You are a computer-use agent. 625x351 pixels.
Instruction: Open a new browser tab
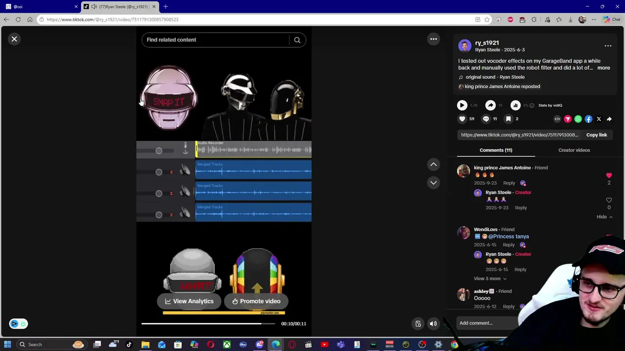coord(166,7)
